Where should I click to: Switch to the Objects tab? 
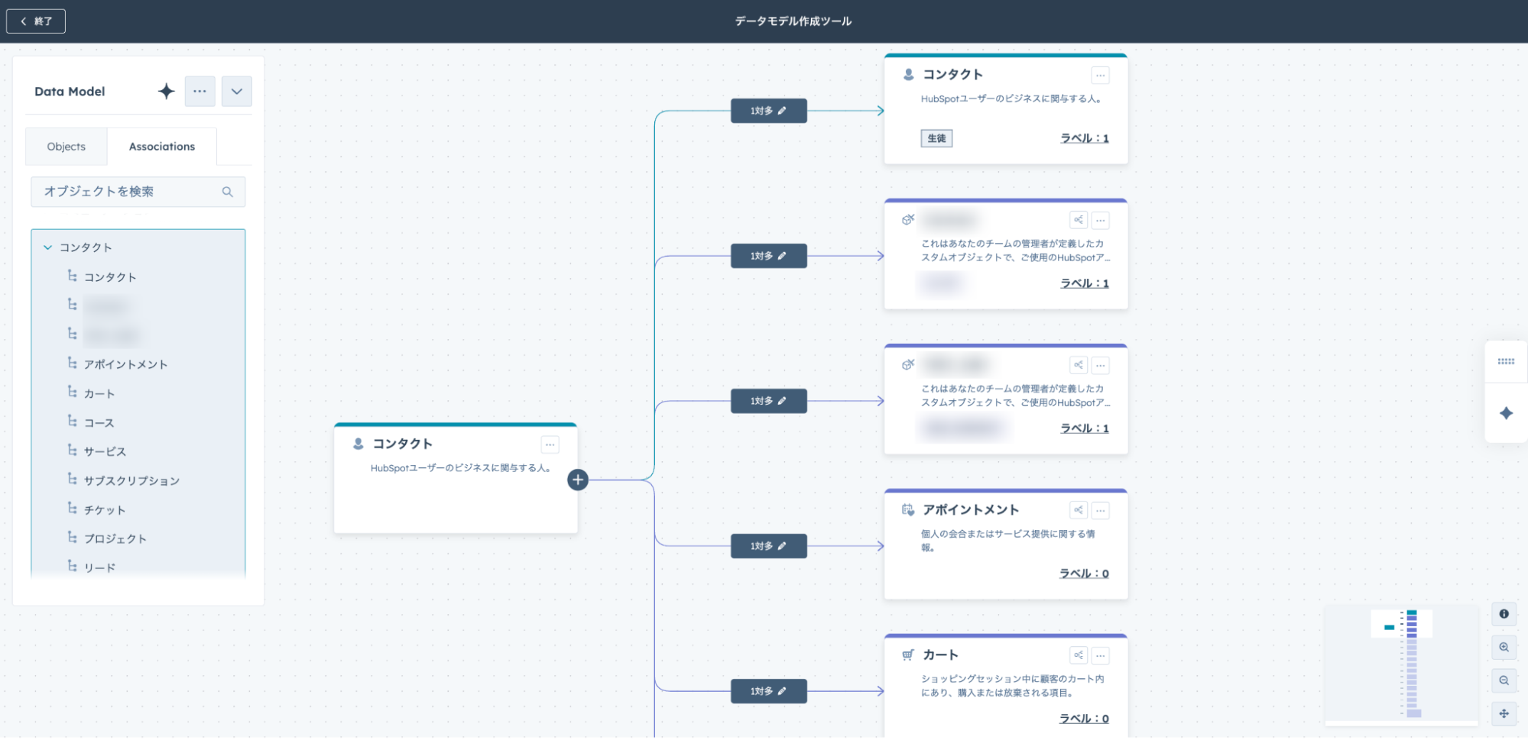(x=67, y=147)
